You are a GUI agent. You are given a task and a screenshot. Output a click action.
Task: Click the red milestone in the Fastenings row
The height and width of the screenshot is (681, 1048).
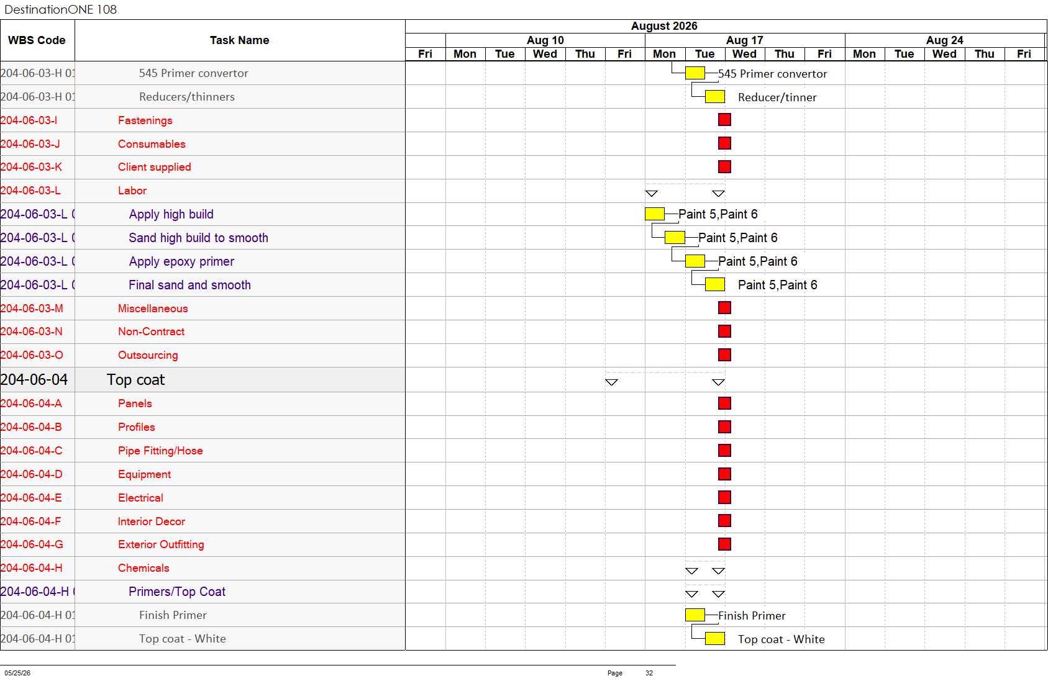pyautogui.click(x=724, y=120)
